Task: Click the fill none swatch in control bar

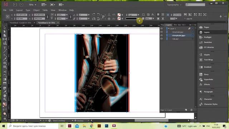Action: [119, 15]
